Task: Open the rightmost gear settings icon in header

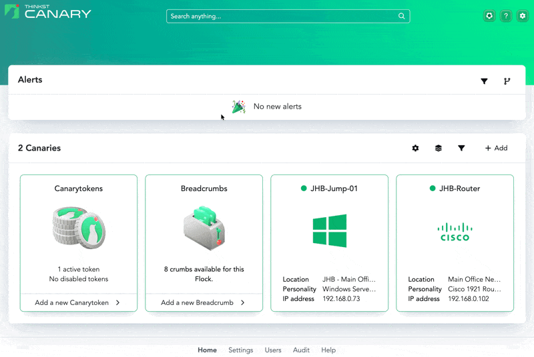Action: 523,15
